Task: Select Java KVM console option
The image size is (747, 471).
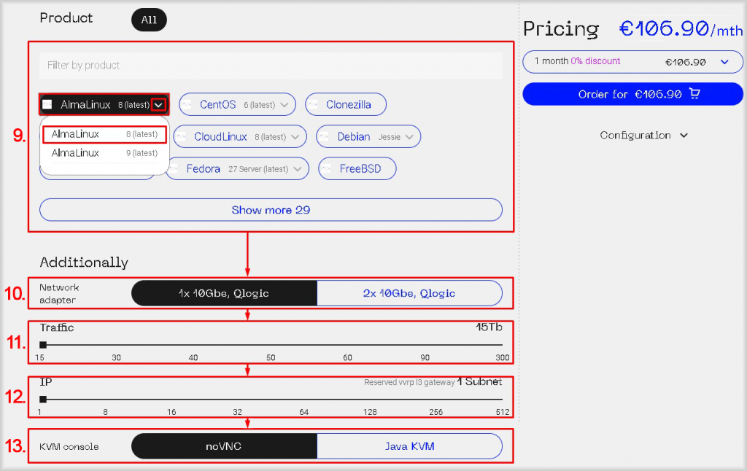Action: [x=409, y=446]
